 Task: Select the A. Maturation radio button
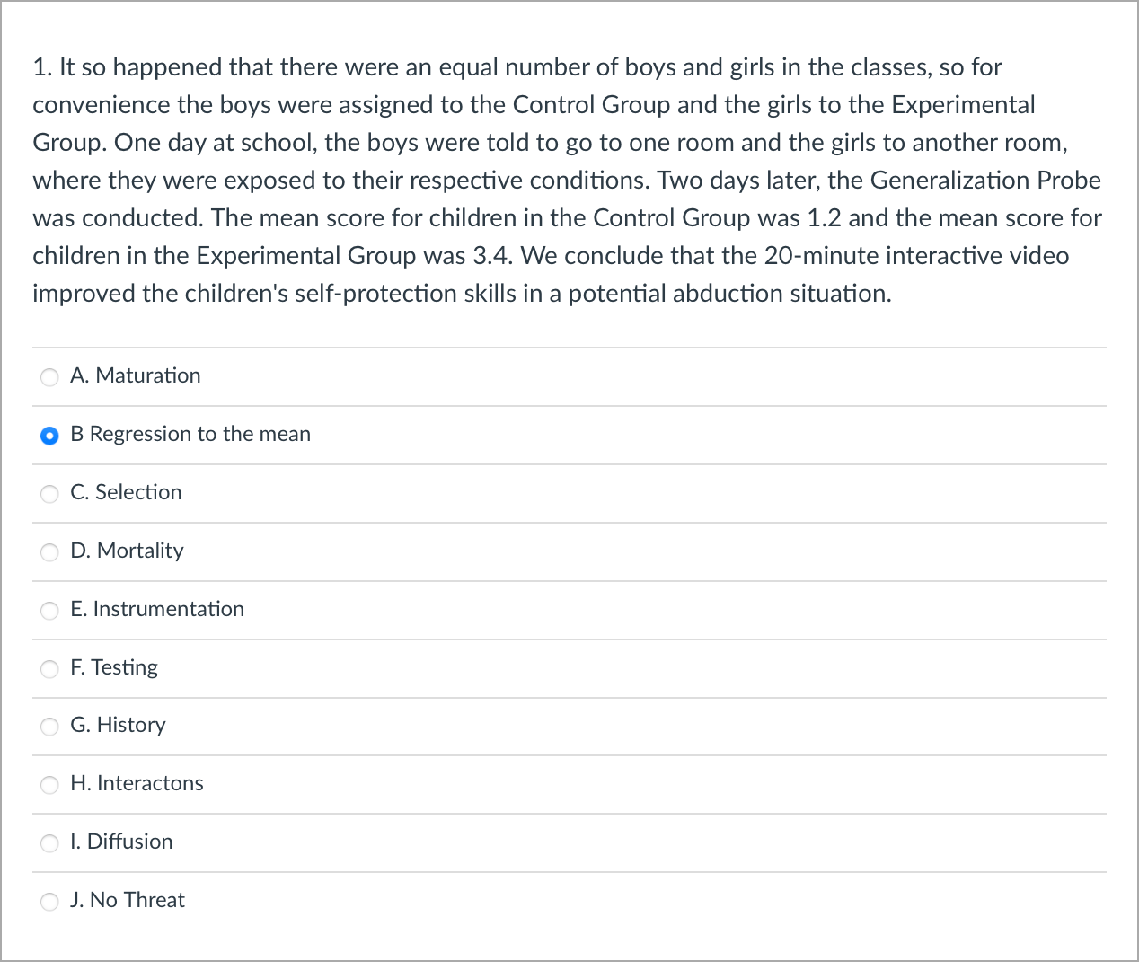click(x=49, y=377)
